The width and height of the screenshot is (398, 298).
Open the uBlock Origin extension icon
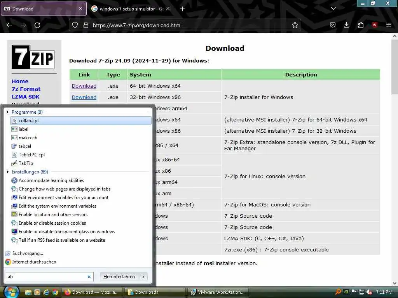point(375,25)
